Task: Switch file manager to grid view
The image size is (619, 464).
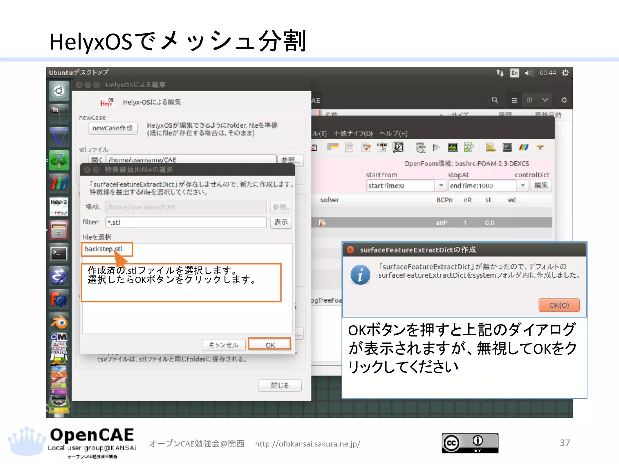Action: (x=530, y=100)
